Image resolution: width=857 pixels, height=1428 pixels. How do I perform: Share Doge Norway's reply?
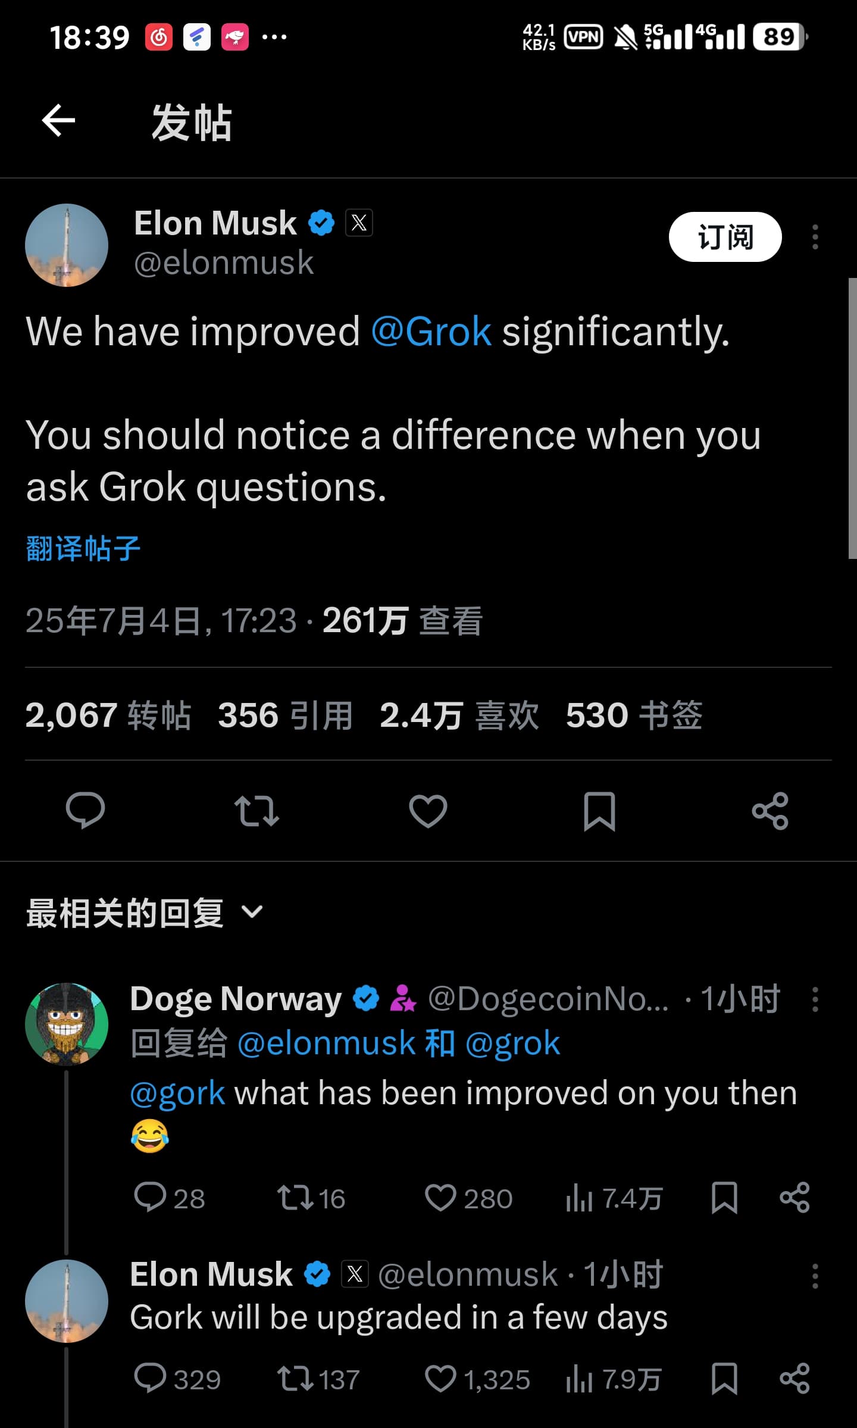coord(795,1198)
